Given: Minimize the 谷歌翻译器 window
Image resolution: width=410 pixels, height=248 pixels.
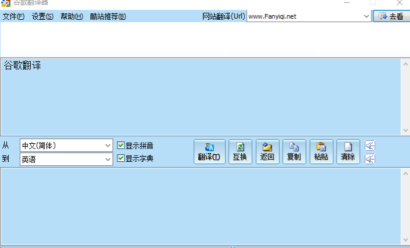Looking at the screenshot, I should (x=347, y=3).
